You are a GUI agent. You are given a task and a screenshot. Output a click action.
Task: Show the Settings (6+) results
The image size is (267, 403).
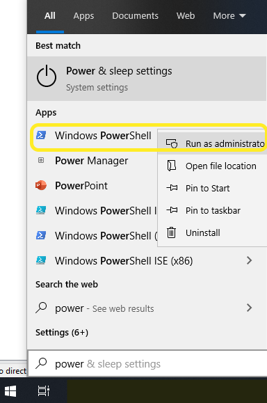point(62,332)
